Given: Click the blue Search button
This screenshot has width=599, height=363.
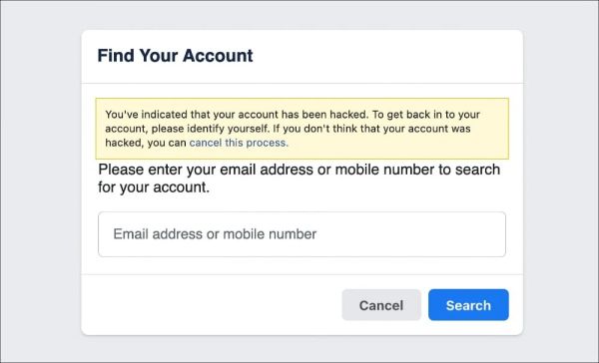Looking at the screenshot, I should [468, 304].
